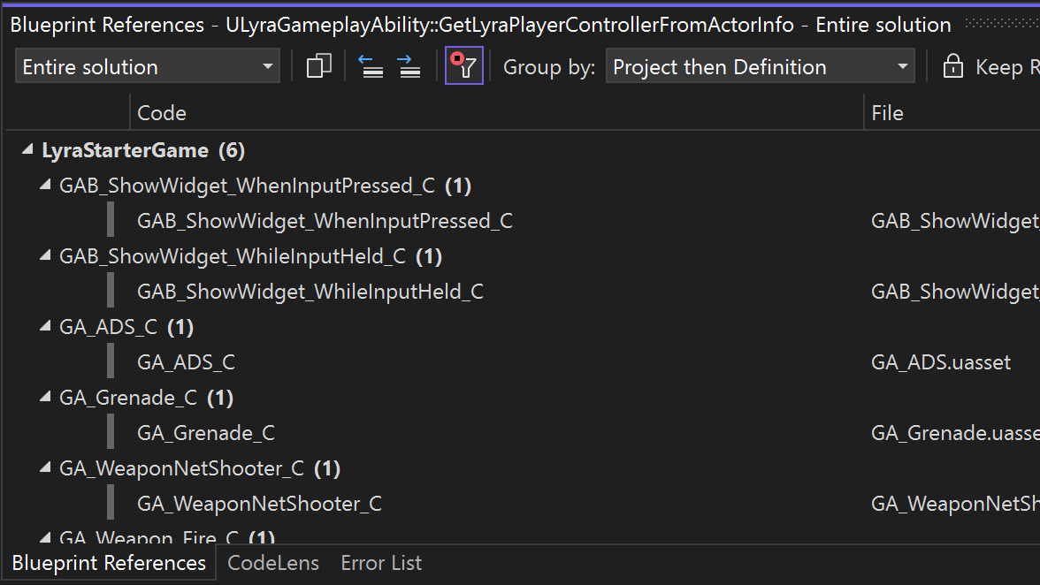This screenshot has width=1040, height=585.
Task: Click the Group by dropdown arrow icon
Action: [903, 65]
